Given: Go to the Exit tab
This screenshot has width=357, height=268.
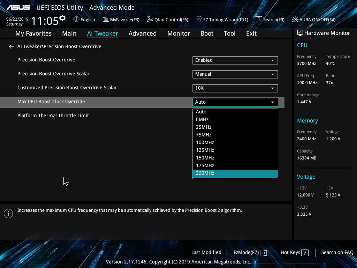Looking at the screenshot, I should tap(251, 33).
